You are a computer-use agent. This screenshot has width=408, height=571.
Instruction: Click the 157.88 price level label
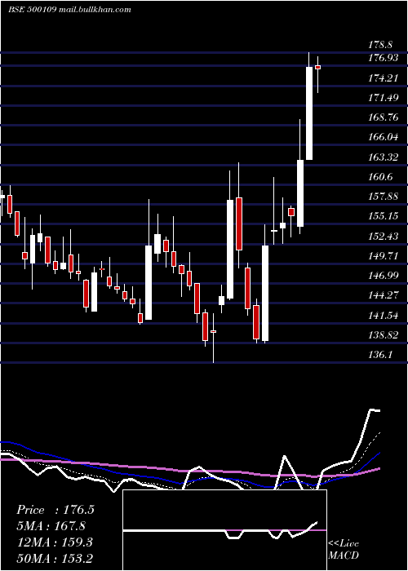(384, 197)
